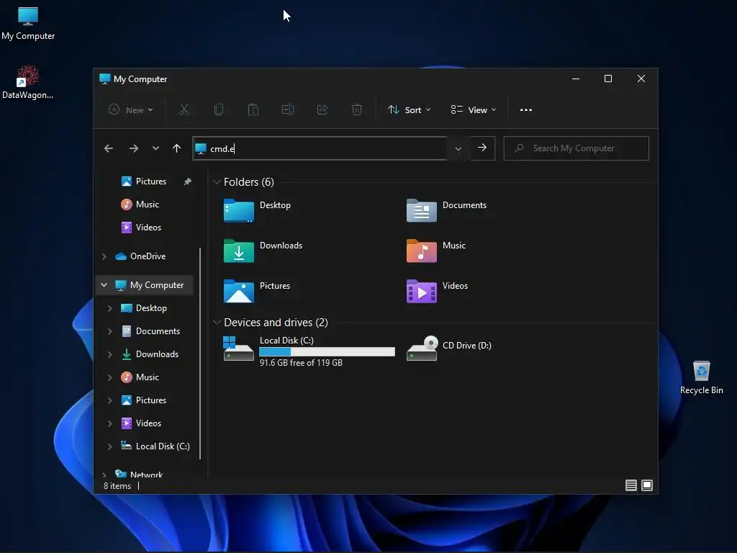Select Downloads under My Computer tree
Image resolution: width=737 pixels, height=553 pixels.
(150, 354)
